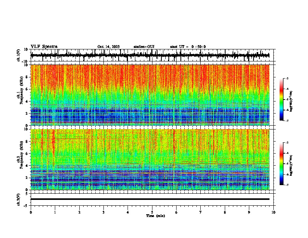Click the ch.3 flat voltage trace

150,199
